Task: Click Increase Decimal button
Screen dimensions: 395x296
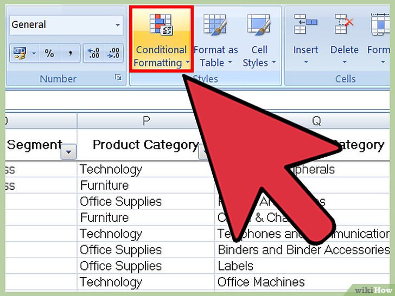Action: [x=93, y=53]
